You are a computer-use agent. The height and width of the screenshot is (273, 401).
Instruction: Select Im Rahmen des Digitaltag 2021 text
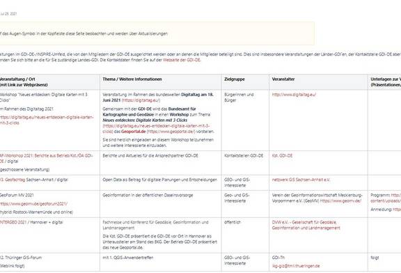pos(26,109)
